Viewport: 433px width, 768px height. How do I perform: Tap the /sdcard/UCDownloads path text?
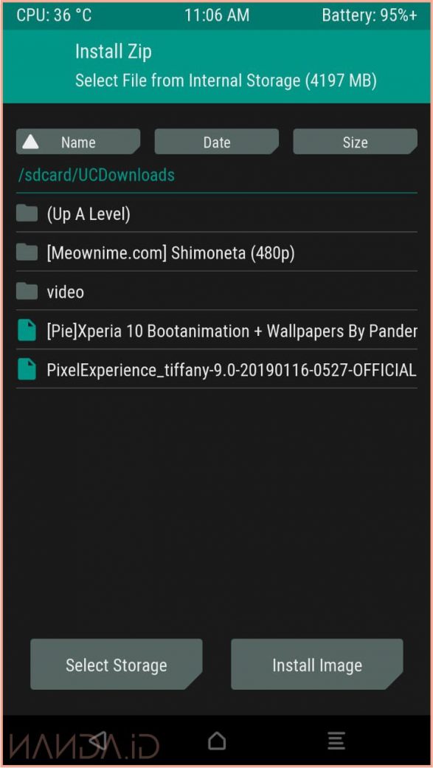coord(97,175)
